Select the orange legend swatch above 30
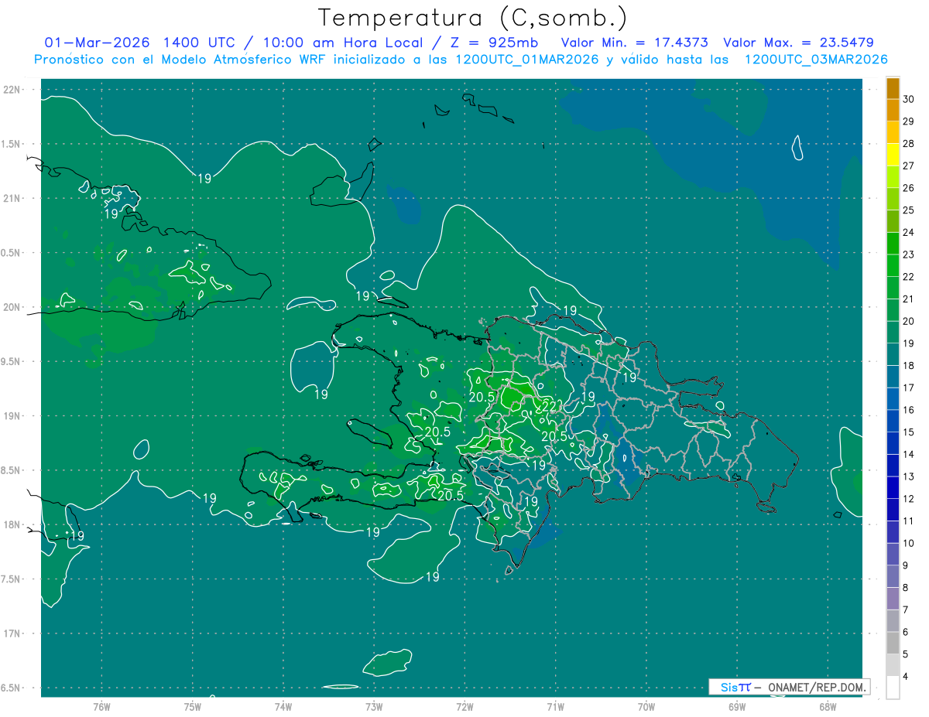This screenshot has height=717, width=929. click(x=893, y=87)
